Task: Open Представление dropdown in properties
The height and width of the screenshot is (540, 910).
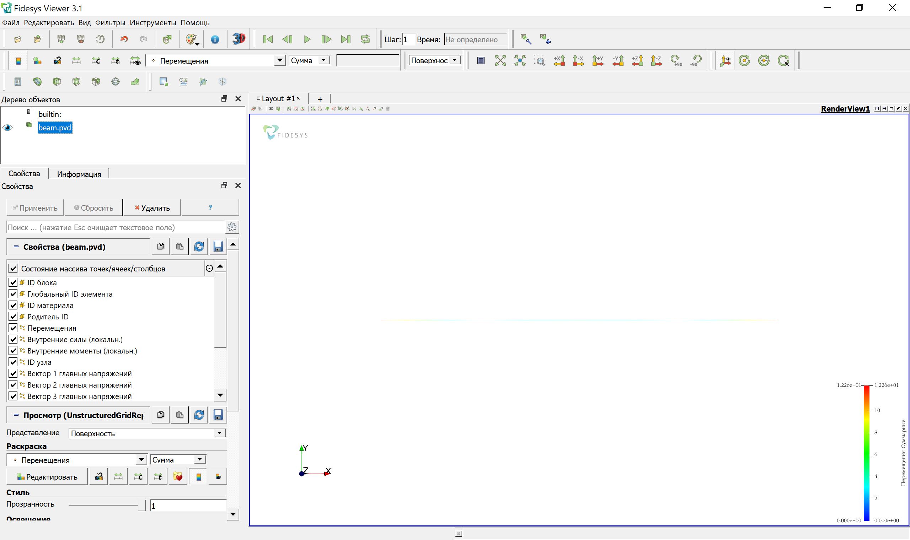Action: pos(147,433)
